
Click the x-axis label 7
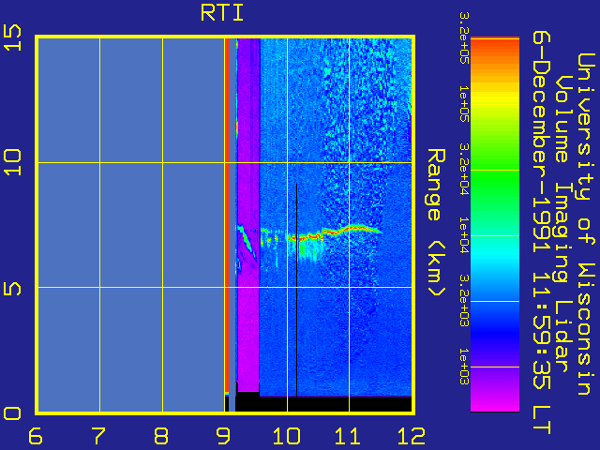tap(97, 436)
